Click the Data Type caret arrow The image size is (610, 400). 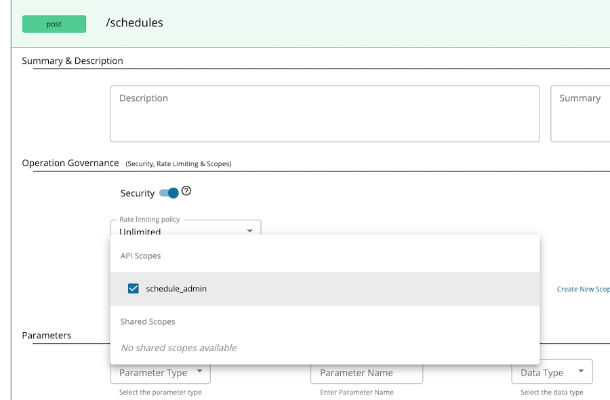tap(582, 372)
